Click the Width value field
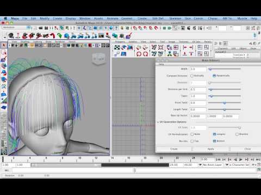 coord(198,69)
